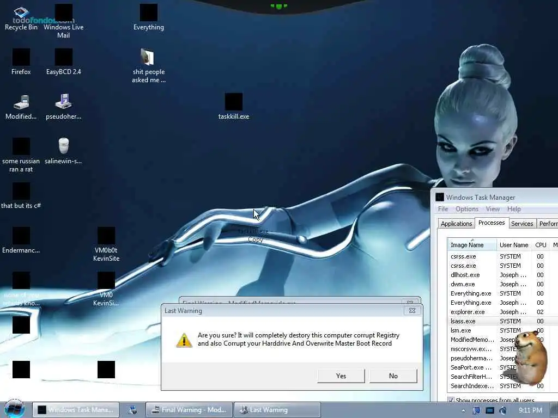Select the pseudoher... desktop icon
The image size is (558, 418).
[63, 107]
